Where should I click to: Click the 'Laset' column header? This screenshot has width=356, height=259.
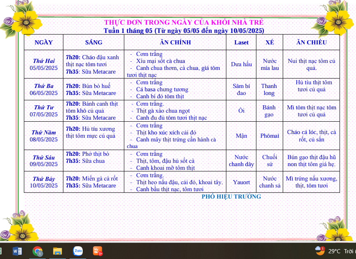tap(241, 42)
